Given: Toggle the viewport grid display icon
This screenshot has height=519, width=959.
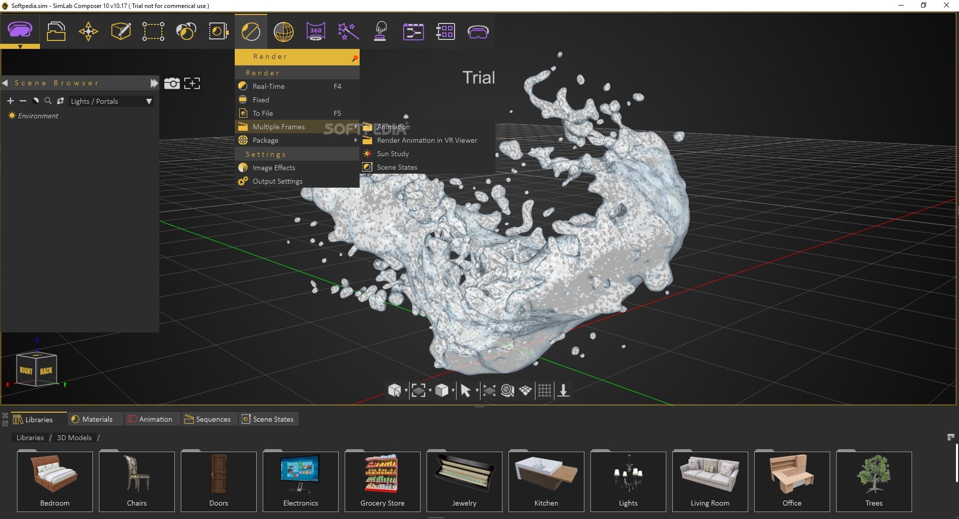Looking at the screenshot, I should tap(544, 390).
